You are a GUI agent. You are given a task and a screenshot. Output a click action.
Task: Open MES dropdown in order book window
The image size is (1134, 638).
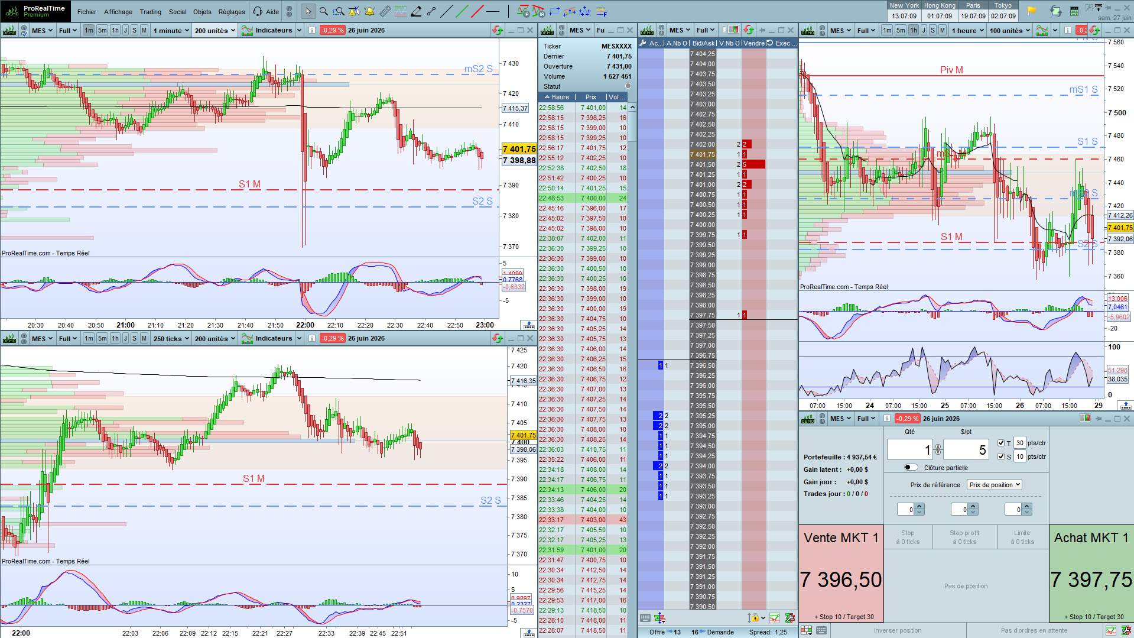(680, 30)
